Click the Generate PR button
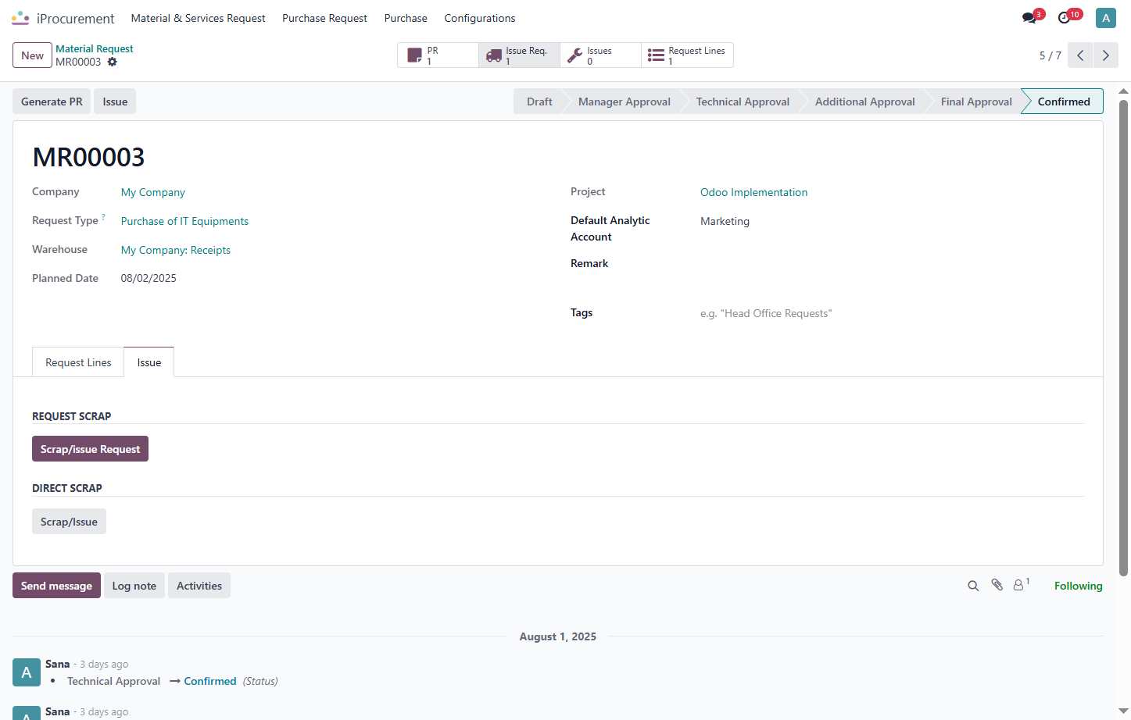The image size is (1131, 720). tap(52, 102)
